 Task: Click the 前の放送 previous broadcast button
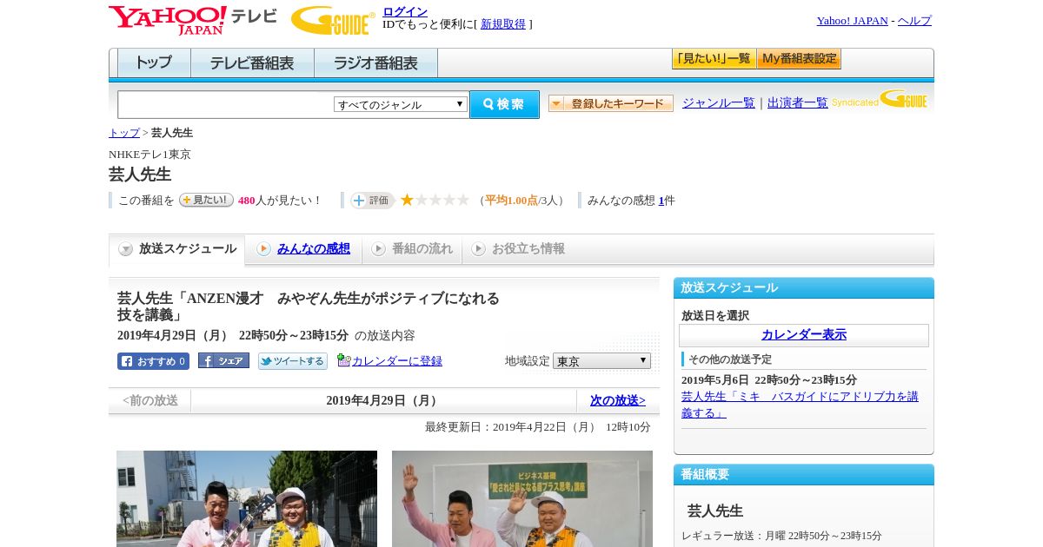pos(150,400)
